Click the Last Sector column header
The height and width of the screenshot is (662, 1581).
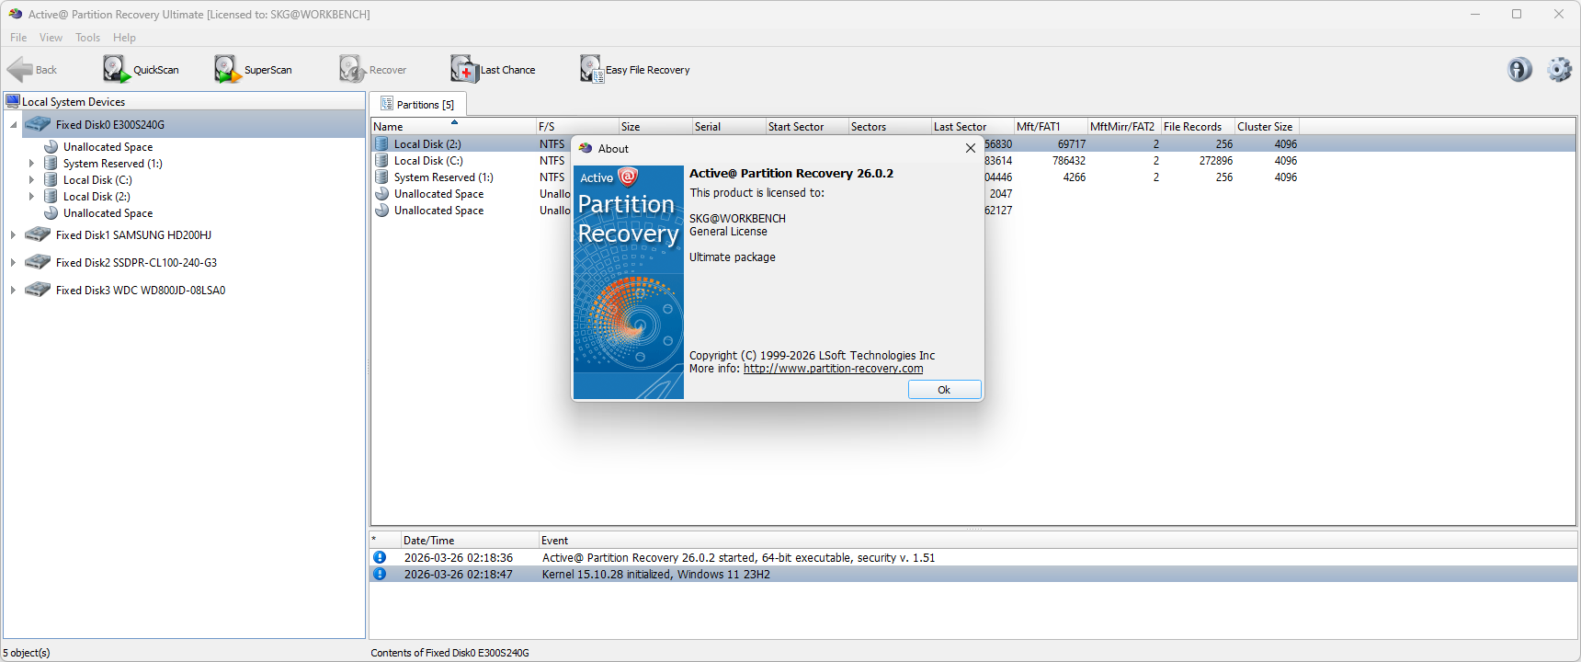pos(972,127)
